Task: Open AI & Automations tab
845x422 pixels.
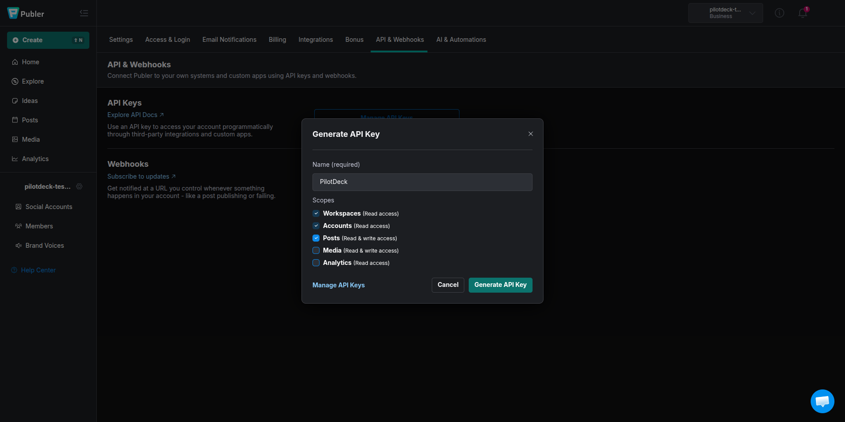Action: pos(461,40)
